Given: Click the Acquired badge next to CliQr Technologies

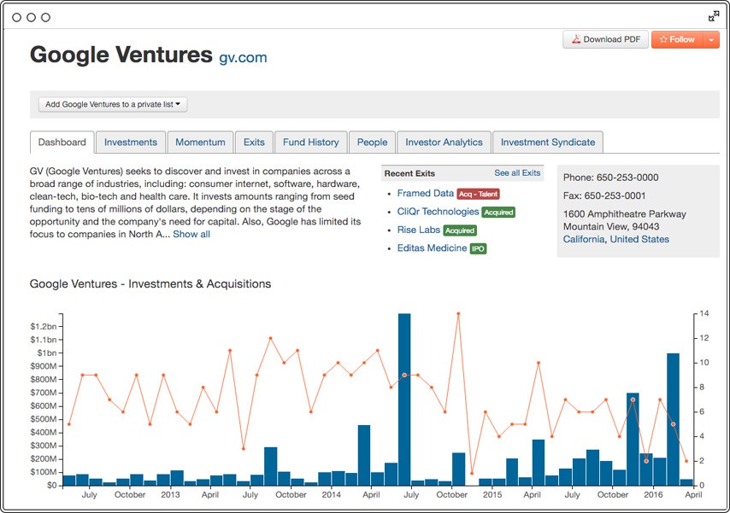Looking at the screenshot, I should tap(498, 212).
